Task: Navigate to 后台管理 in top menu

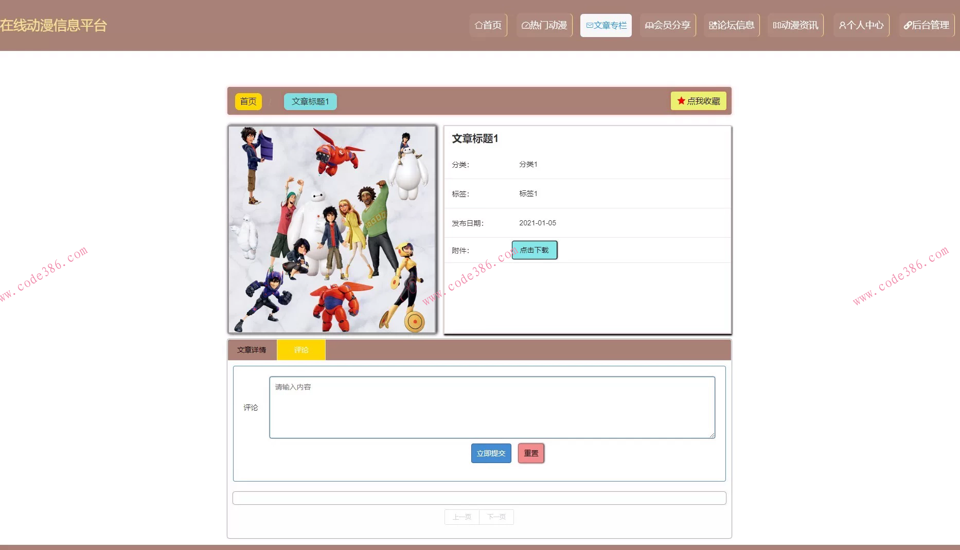Action: pyautogui.click(x=926, y=24)
